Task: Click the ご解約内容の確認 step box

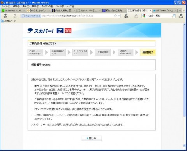Action: point(125,53)
